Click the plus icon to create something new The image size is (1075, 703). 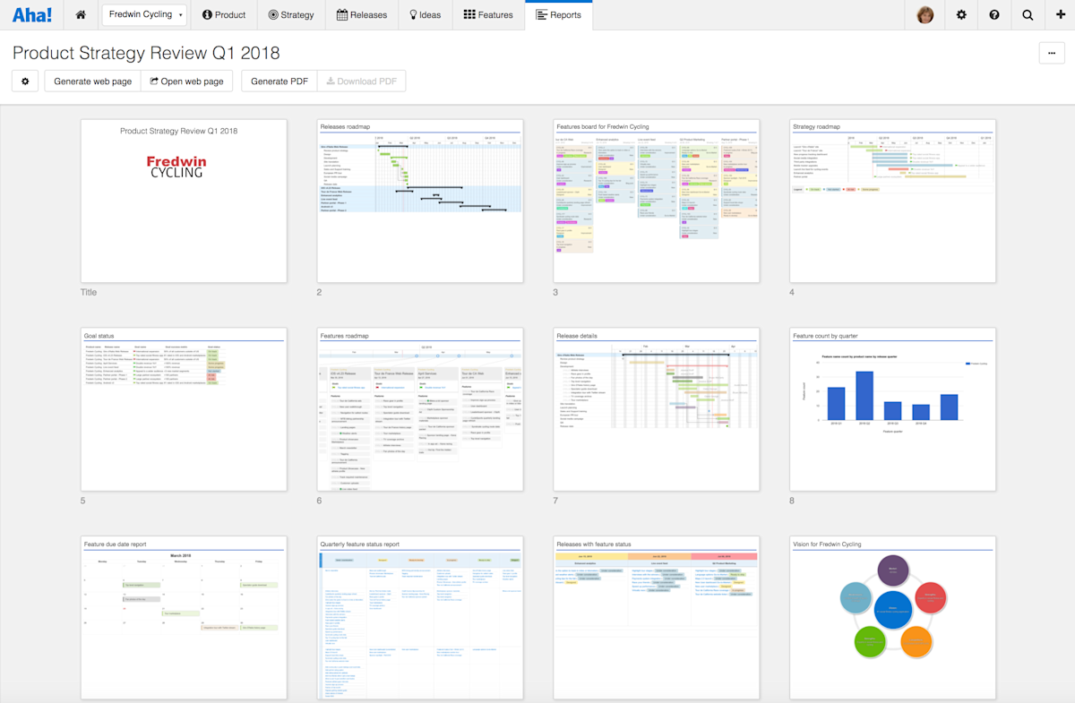1060,14
